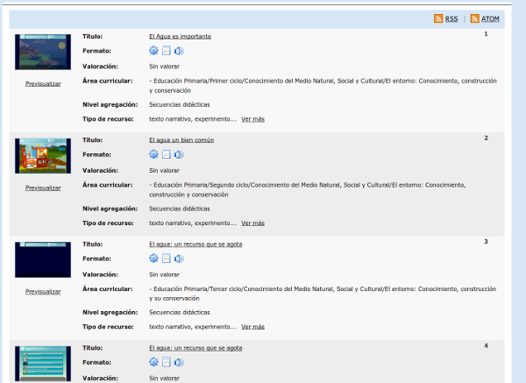Click Sin valorar in result 3
The image size is (526, 383).
pyautogui.click(x=165, y=274)
